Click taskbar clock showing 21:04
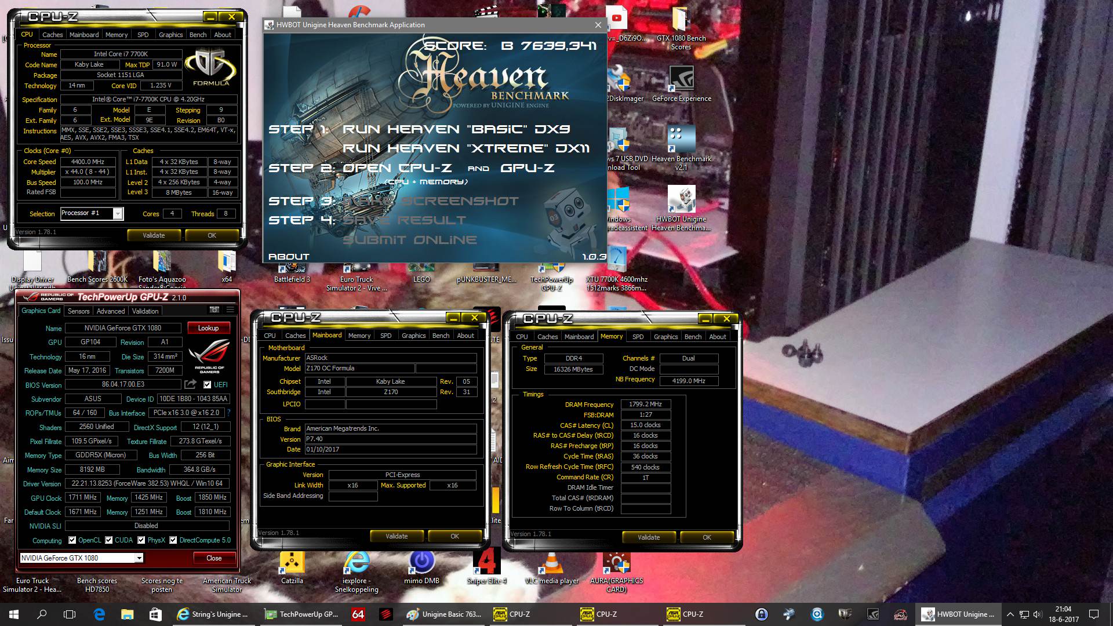Screen dimensions: 1113x626 click(1063, 614)
